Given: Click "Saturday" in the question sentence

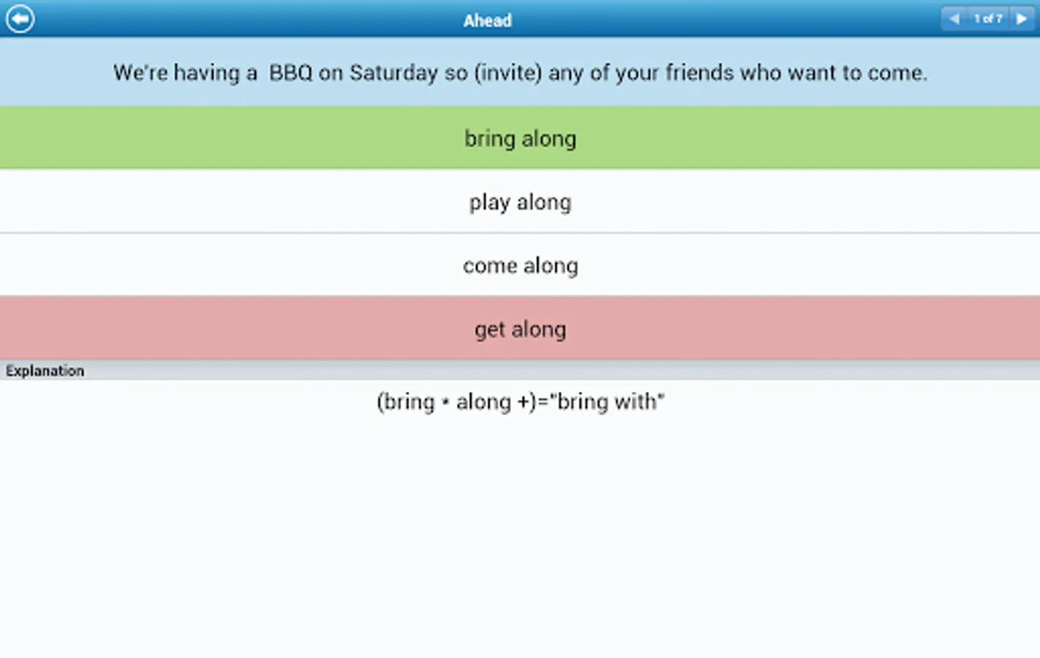Looking at the screenshot, I should point(393,73).
